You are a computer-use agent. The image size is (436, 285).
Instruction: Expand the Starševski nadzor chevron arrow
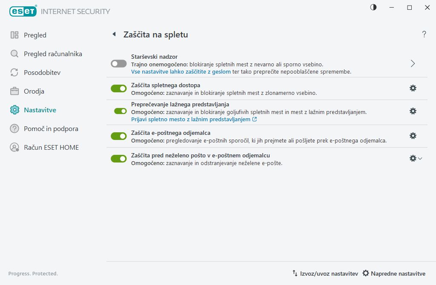[413, 63]
